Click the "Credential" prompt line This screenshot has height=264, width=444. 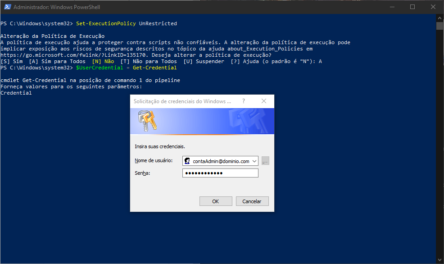(16, 93)
